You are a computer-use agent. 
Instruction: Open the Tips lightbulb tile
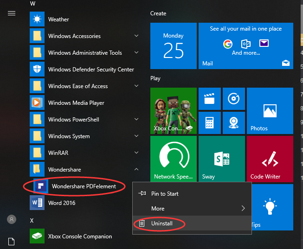pos(272,207)
